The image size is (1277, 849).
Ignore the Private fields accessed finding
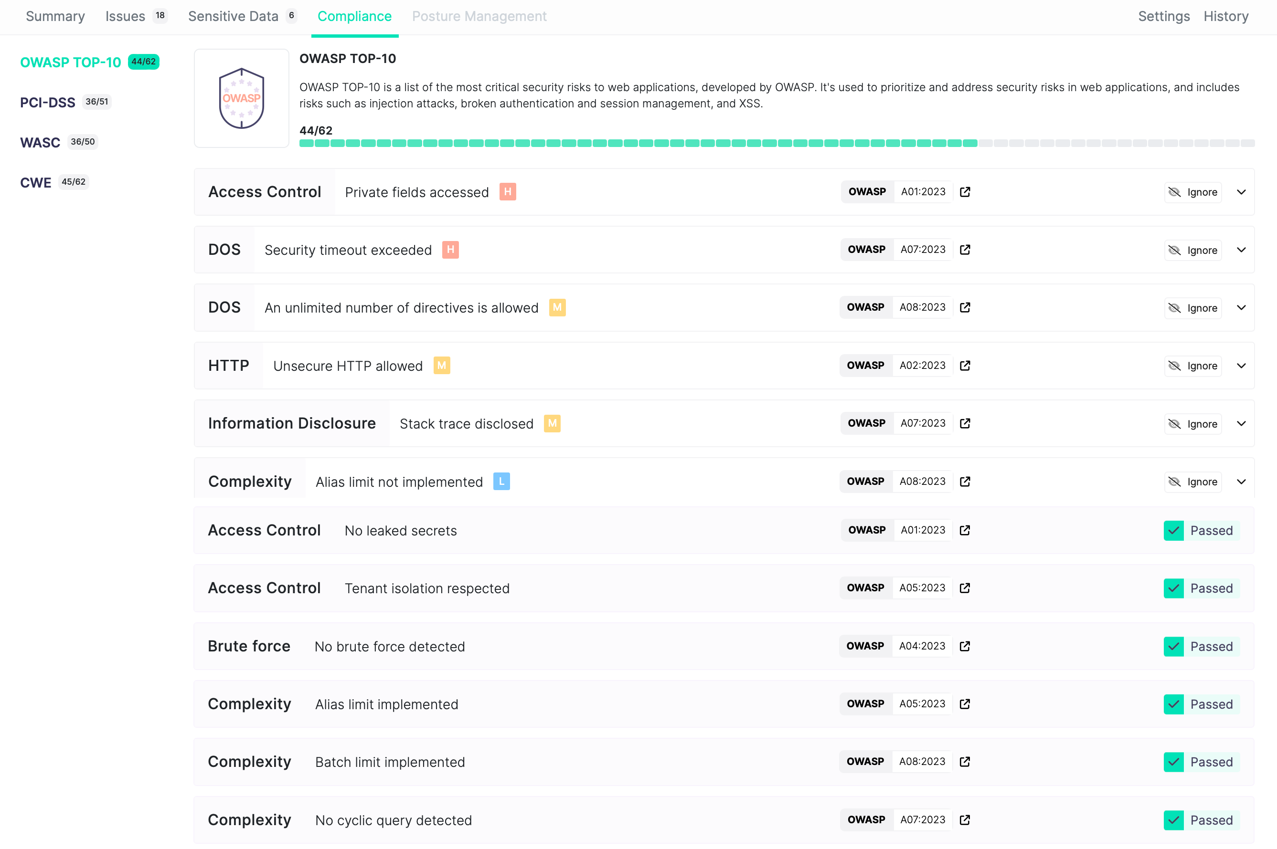click(1192, 192)
